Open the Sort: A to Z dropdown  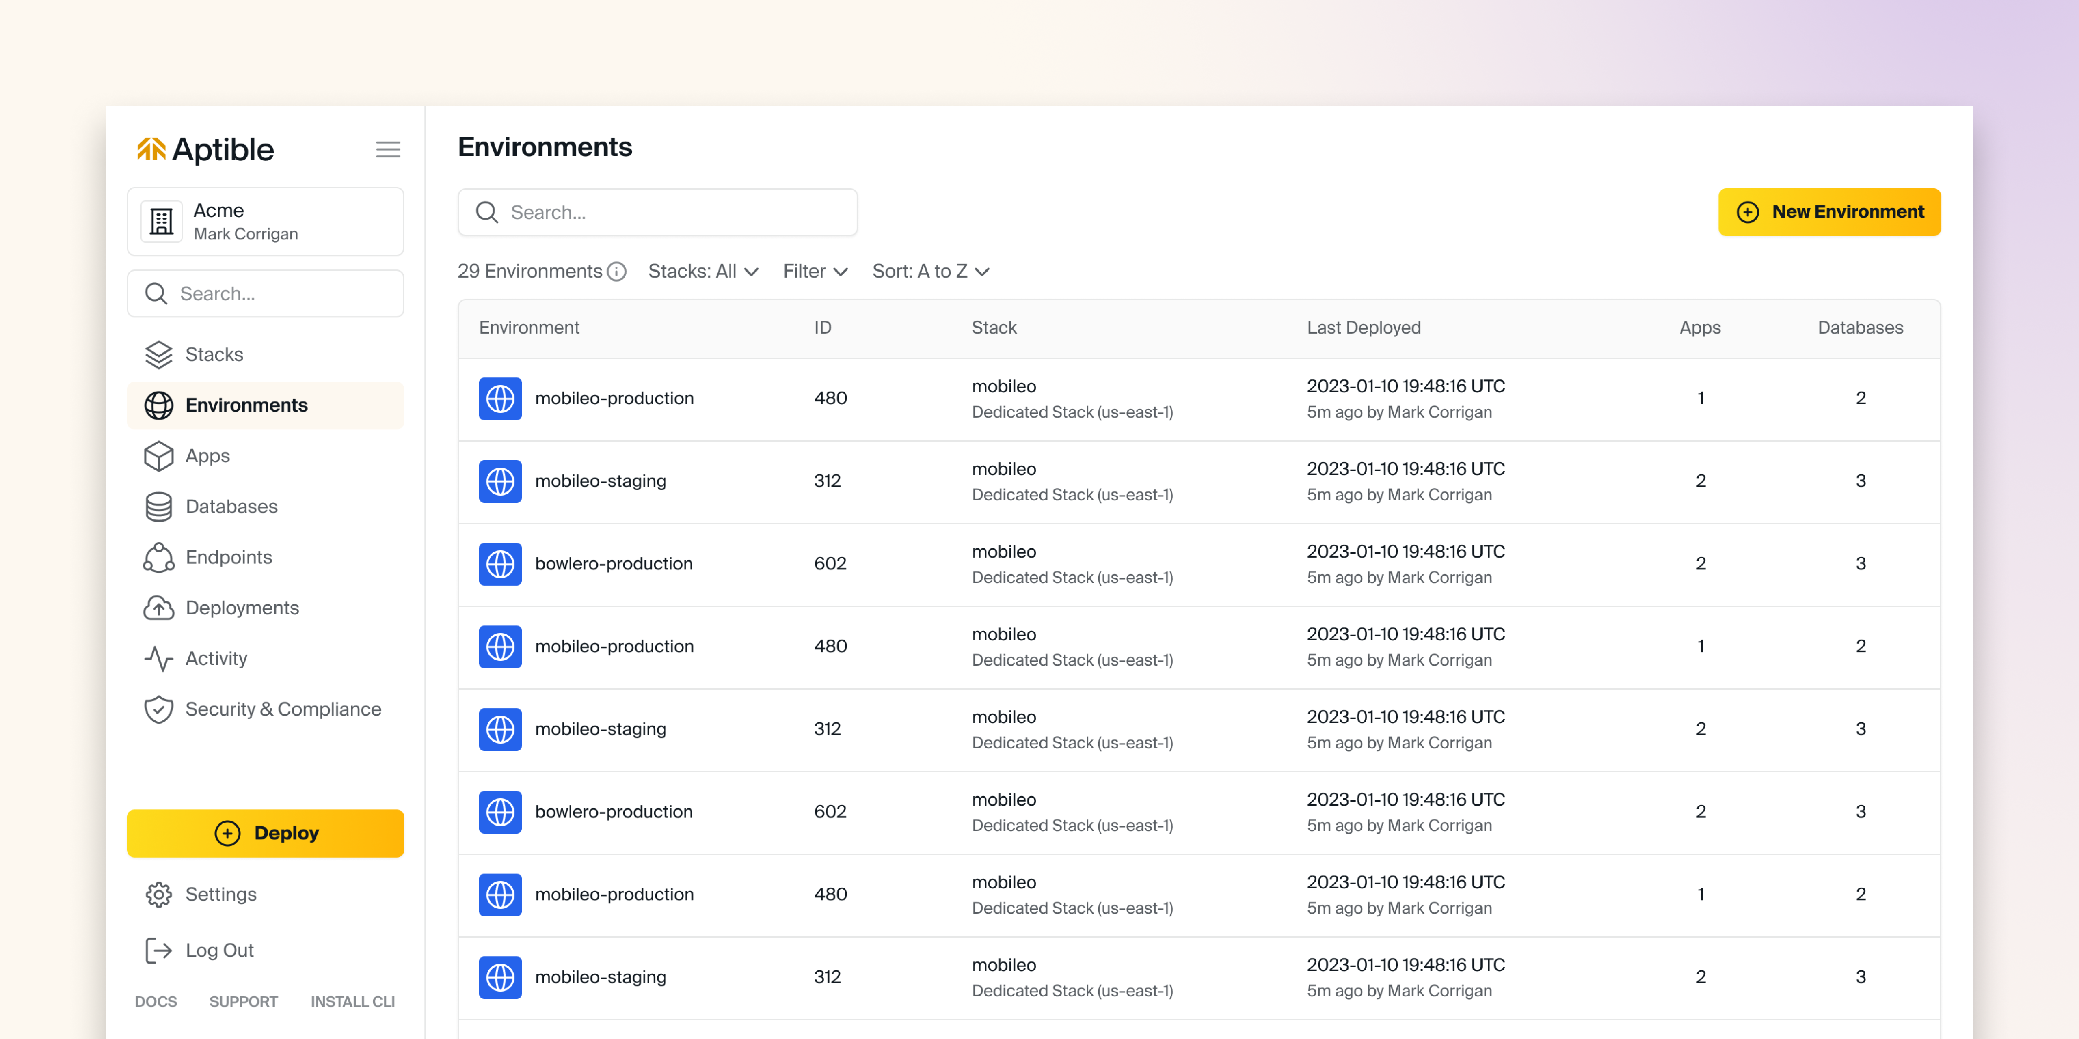[931, 272]
